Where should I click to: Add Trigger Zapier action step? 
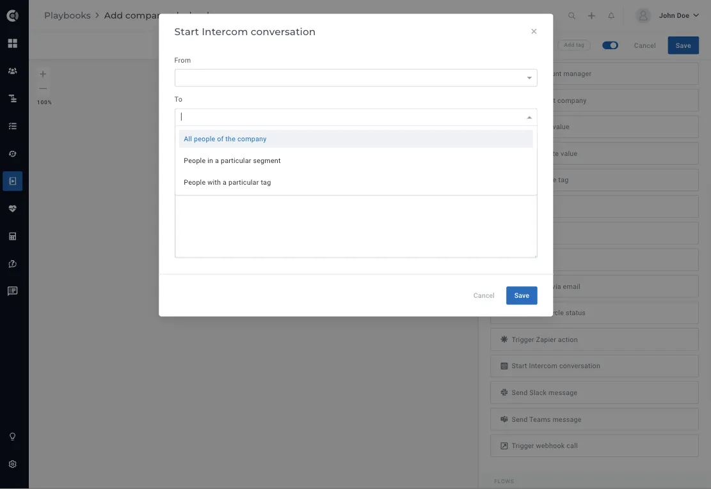[x=594, y=339]
